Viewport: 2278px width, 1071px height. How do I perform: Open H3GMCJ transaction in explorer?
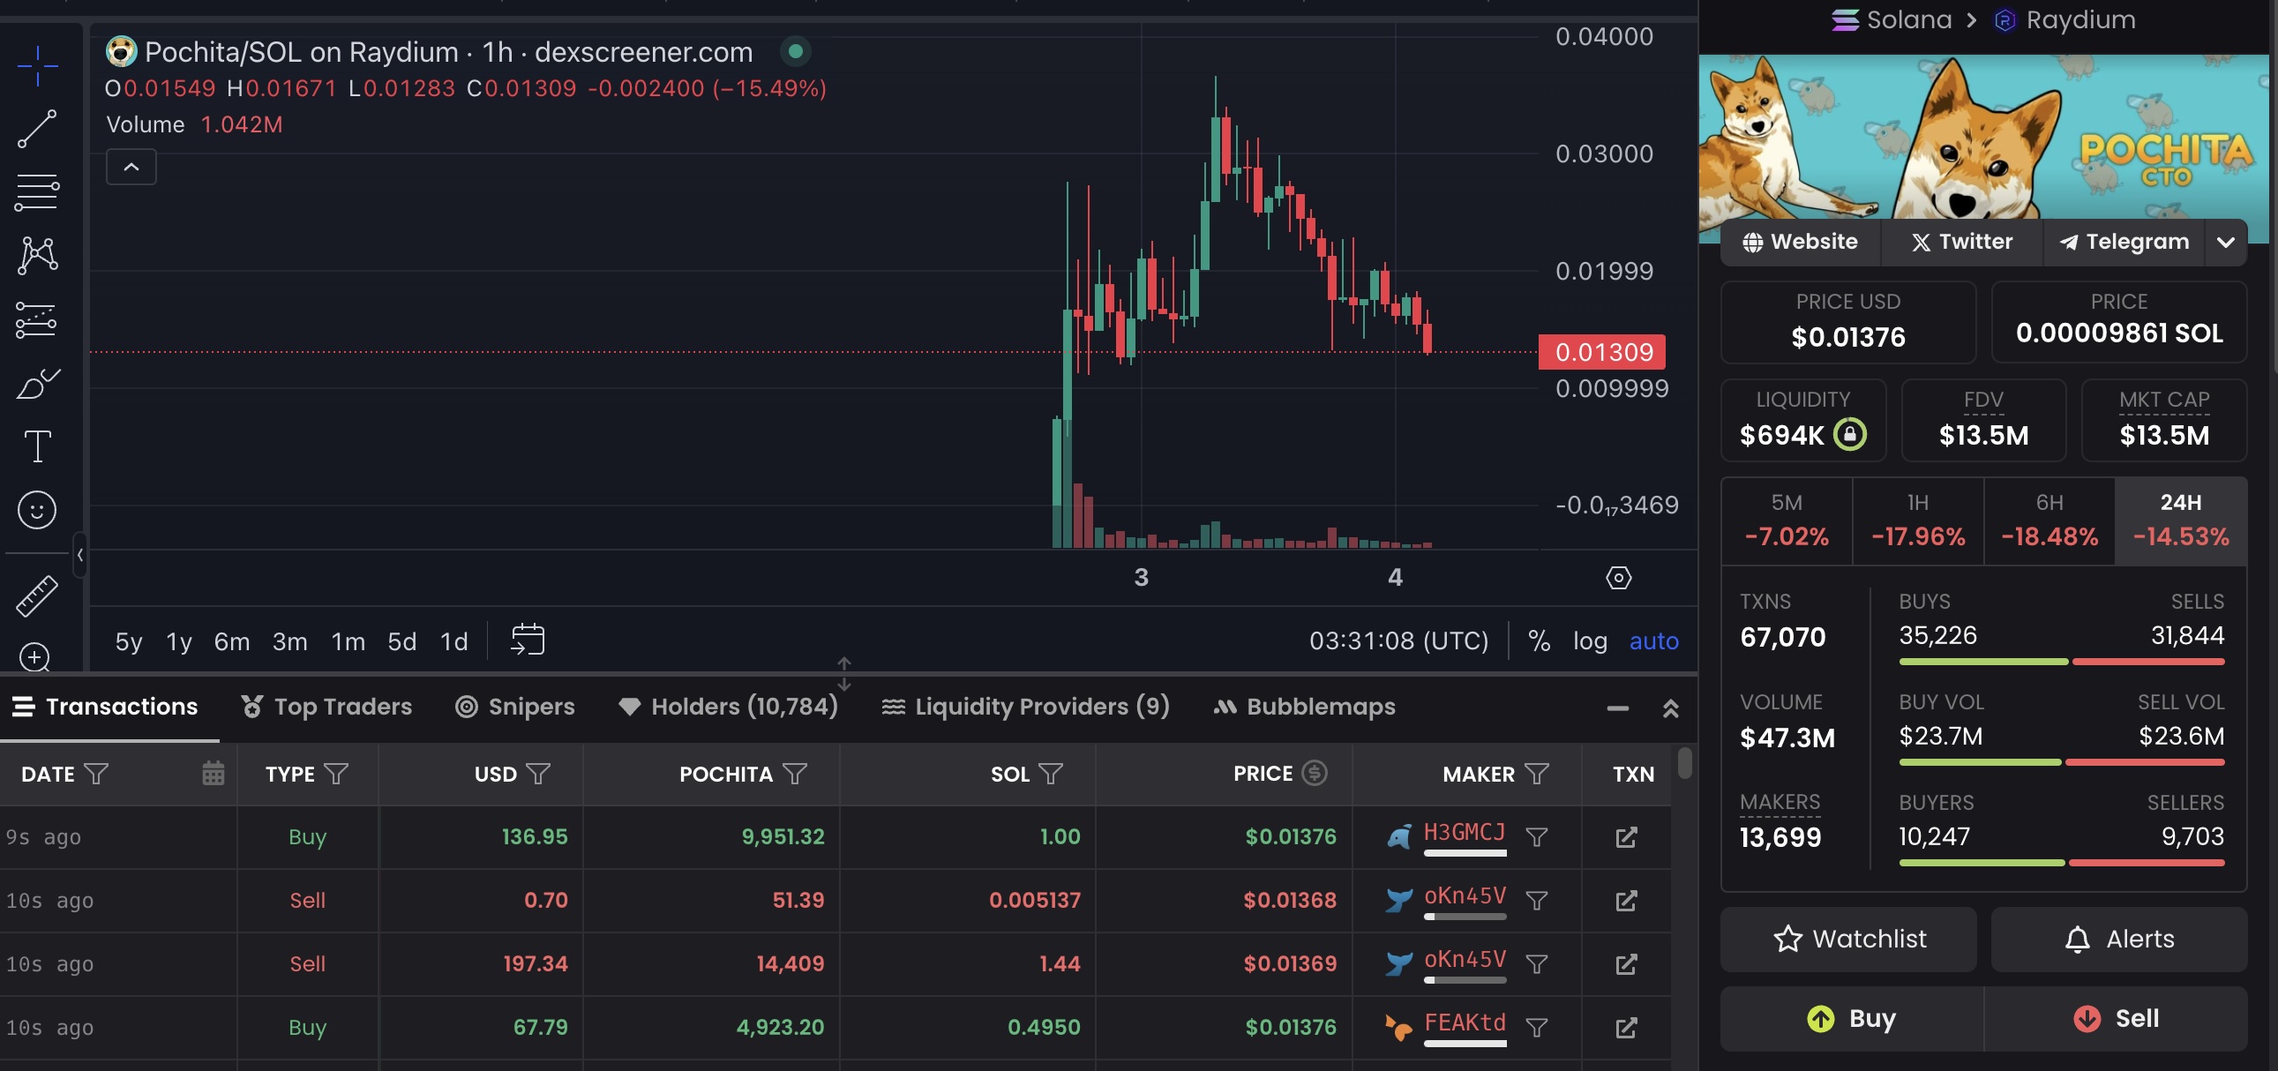pos(1626,836)
